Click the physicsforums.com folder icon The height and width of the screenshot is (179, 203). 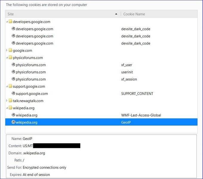tap(10, 57)
